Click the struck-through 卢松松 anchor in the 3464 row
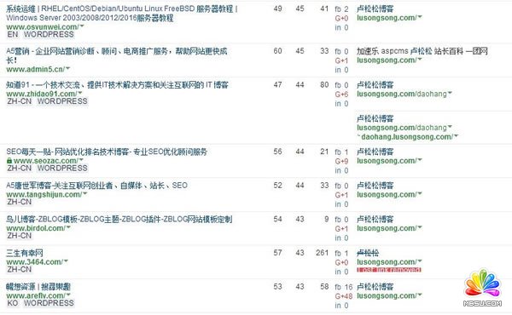512x315 pixels. point(368,253)
